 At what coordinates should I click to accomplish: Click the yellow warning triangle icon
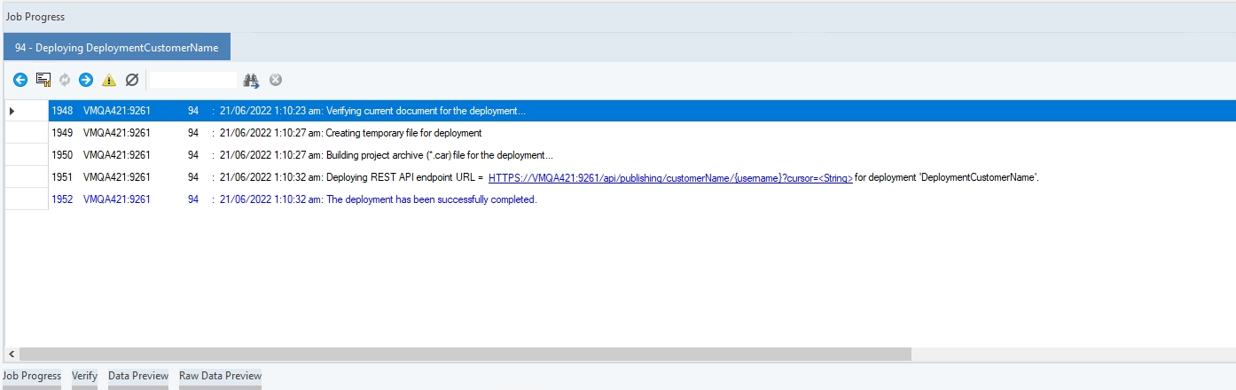coord(109,80)
